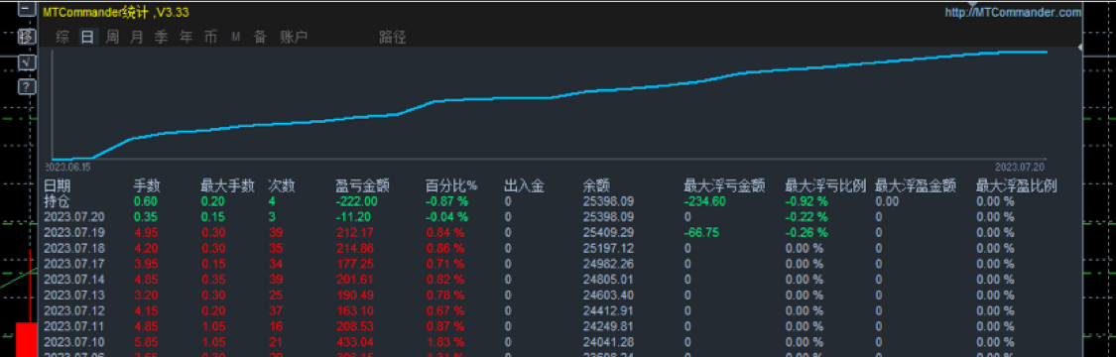Click the 最大浮盈金额 column header

click(x=916, y=186)
